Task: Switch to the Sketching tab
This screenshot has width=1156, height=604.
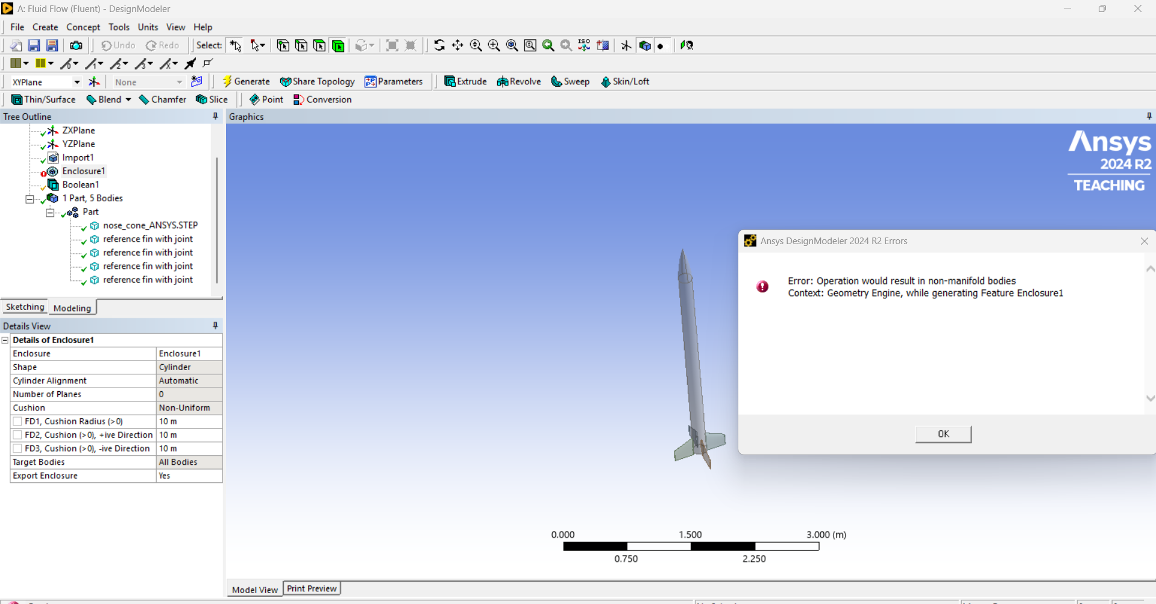Action: 25,307
